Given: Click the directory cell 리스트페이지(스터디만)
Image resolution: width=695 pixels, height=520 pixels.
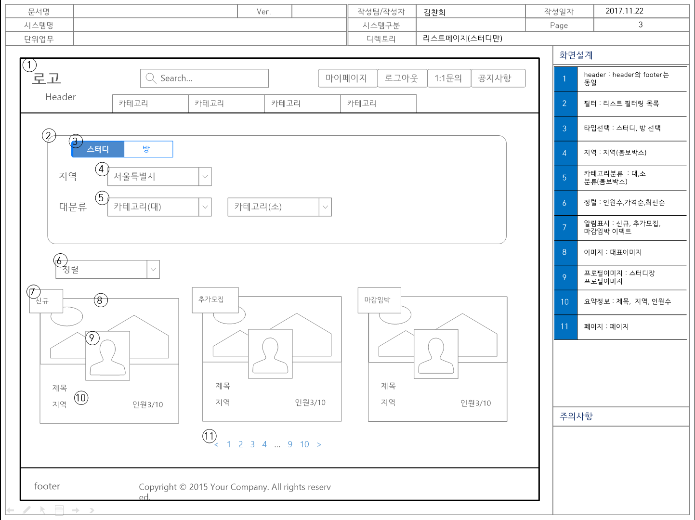Looking at the screenshot, I should (x=552, y=39).
